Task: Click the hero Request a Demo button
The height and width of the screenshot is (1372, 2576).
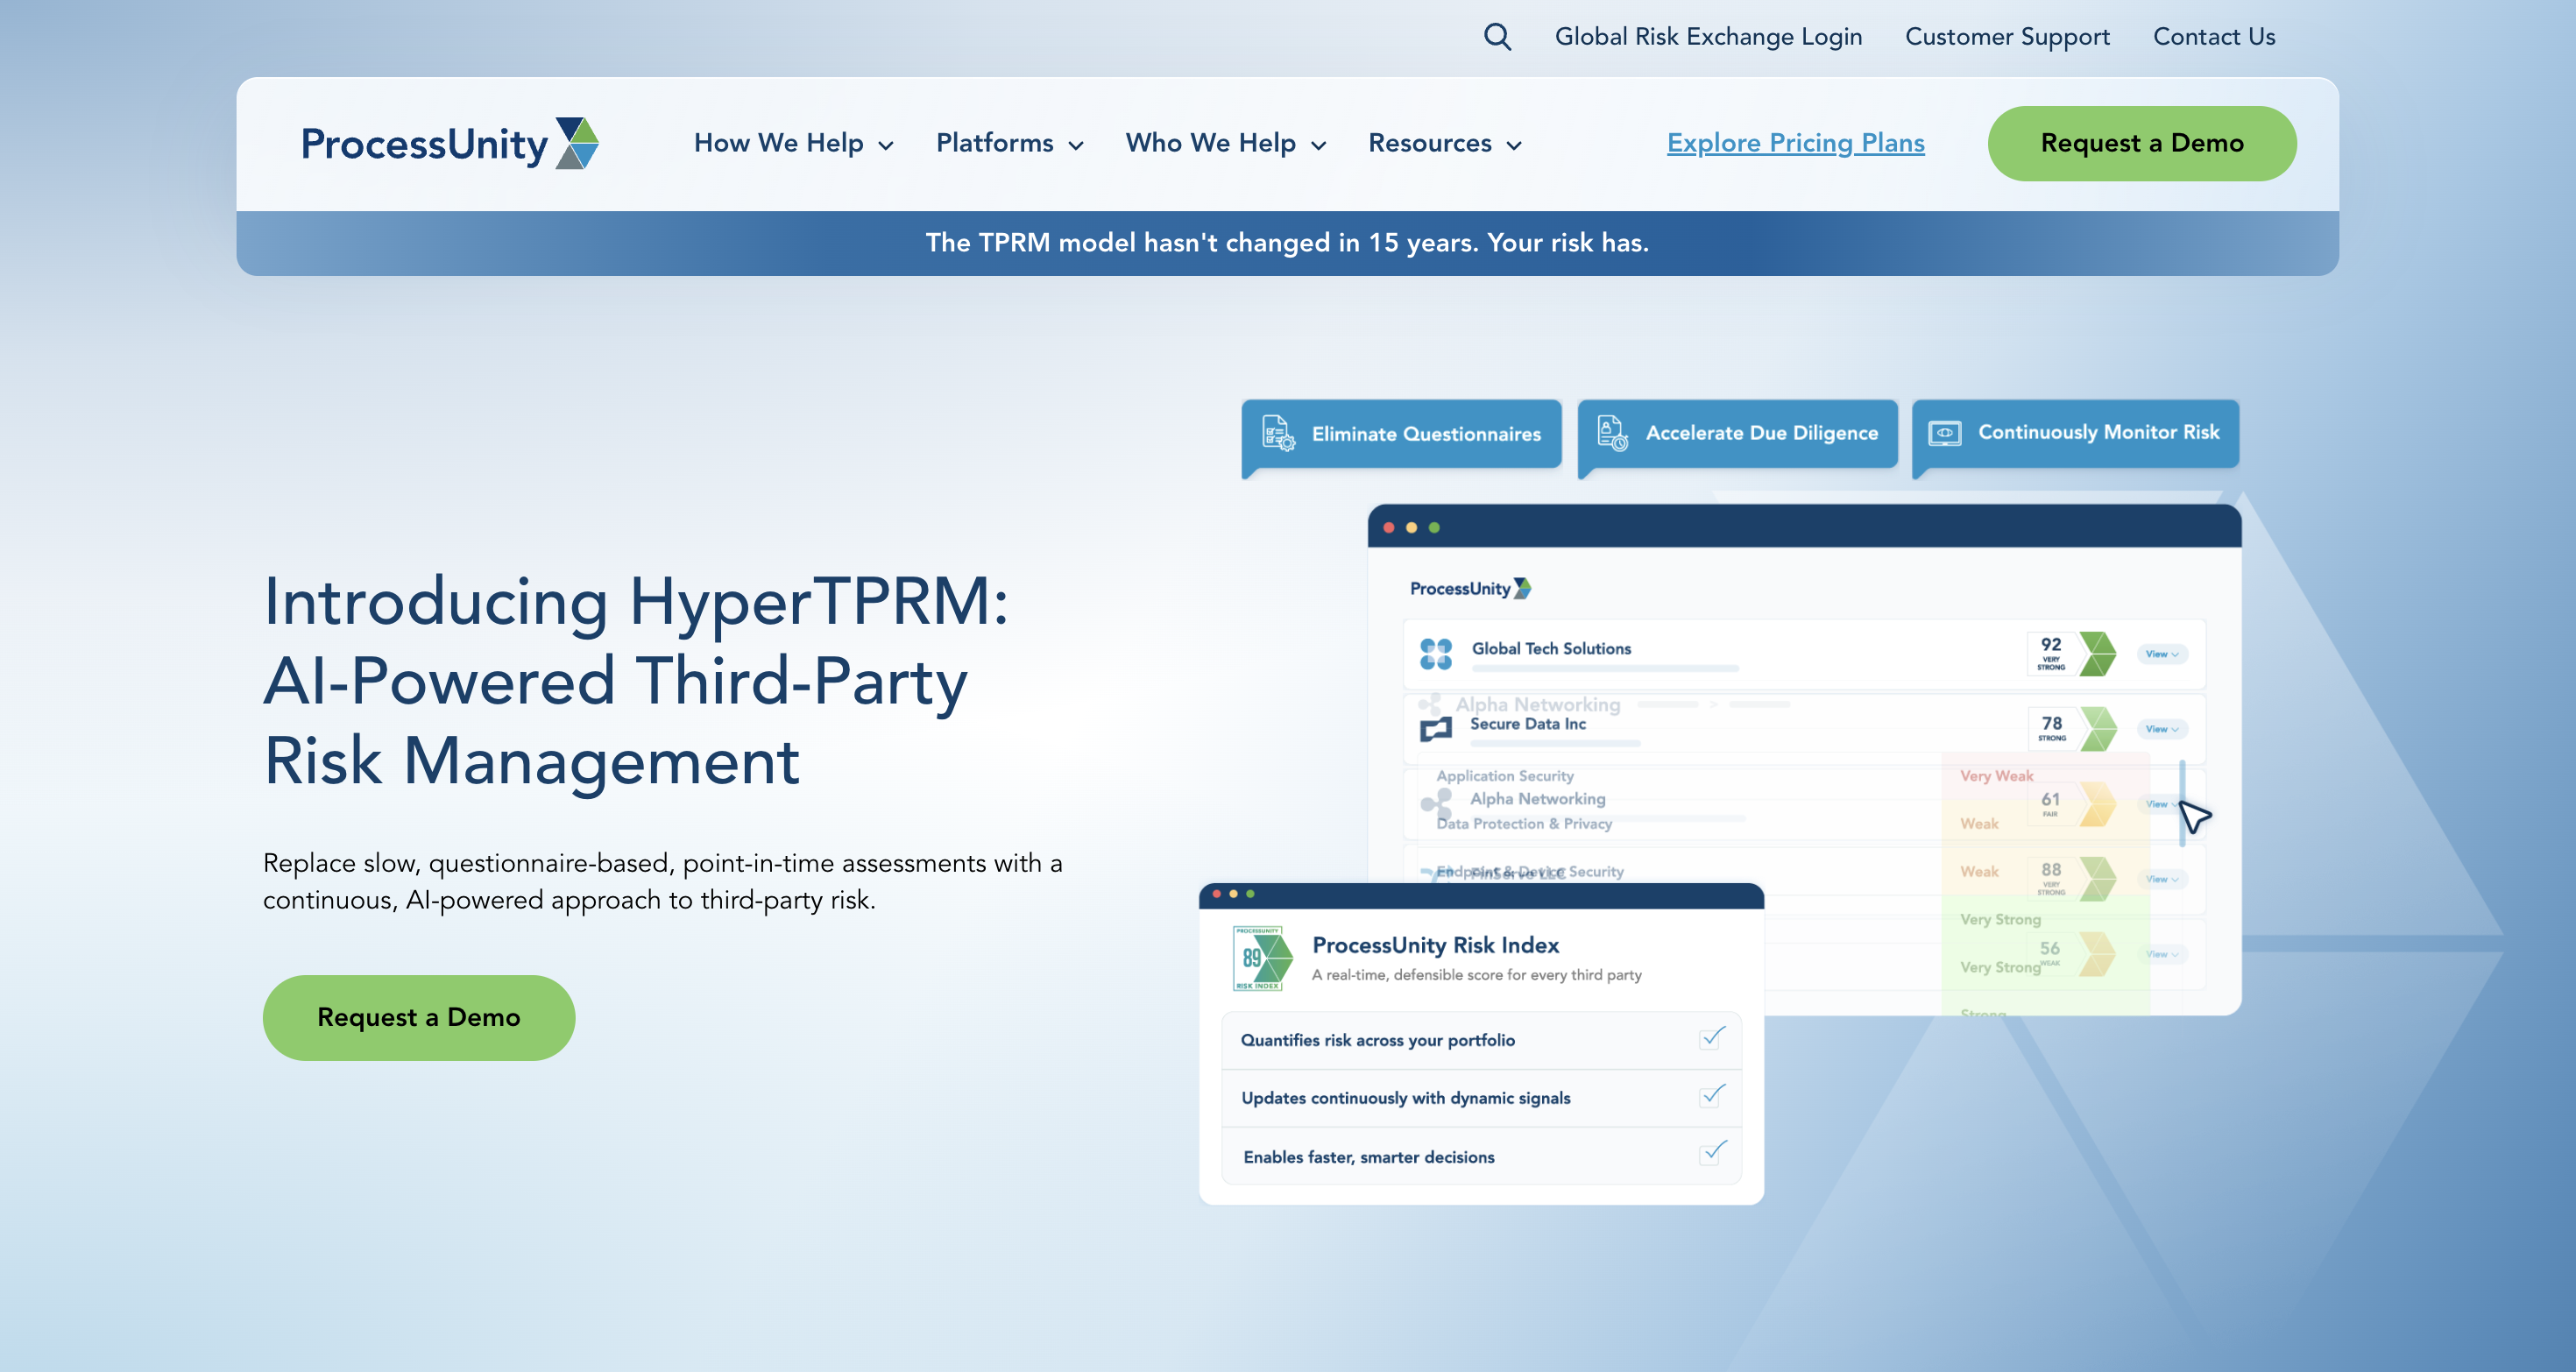Action: (x=419, y=1017)
